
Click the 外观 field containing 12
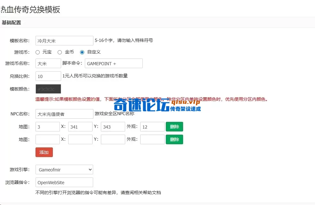(x=152, y=127)
